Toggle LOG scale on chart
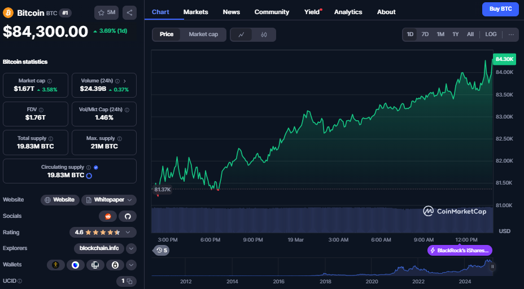This screenshot has height=289, width=524. 491,34
